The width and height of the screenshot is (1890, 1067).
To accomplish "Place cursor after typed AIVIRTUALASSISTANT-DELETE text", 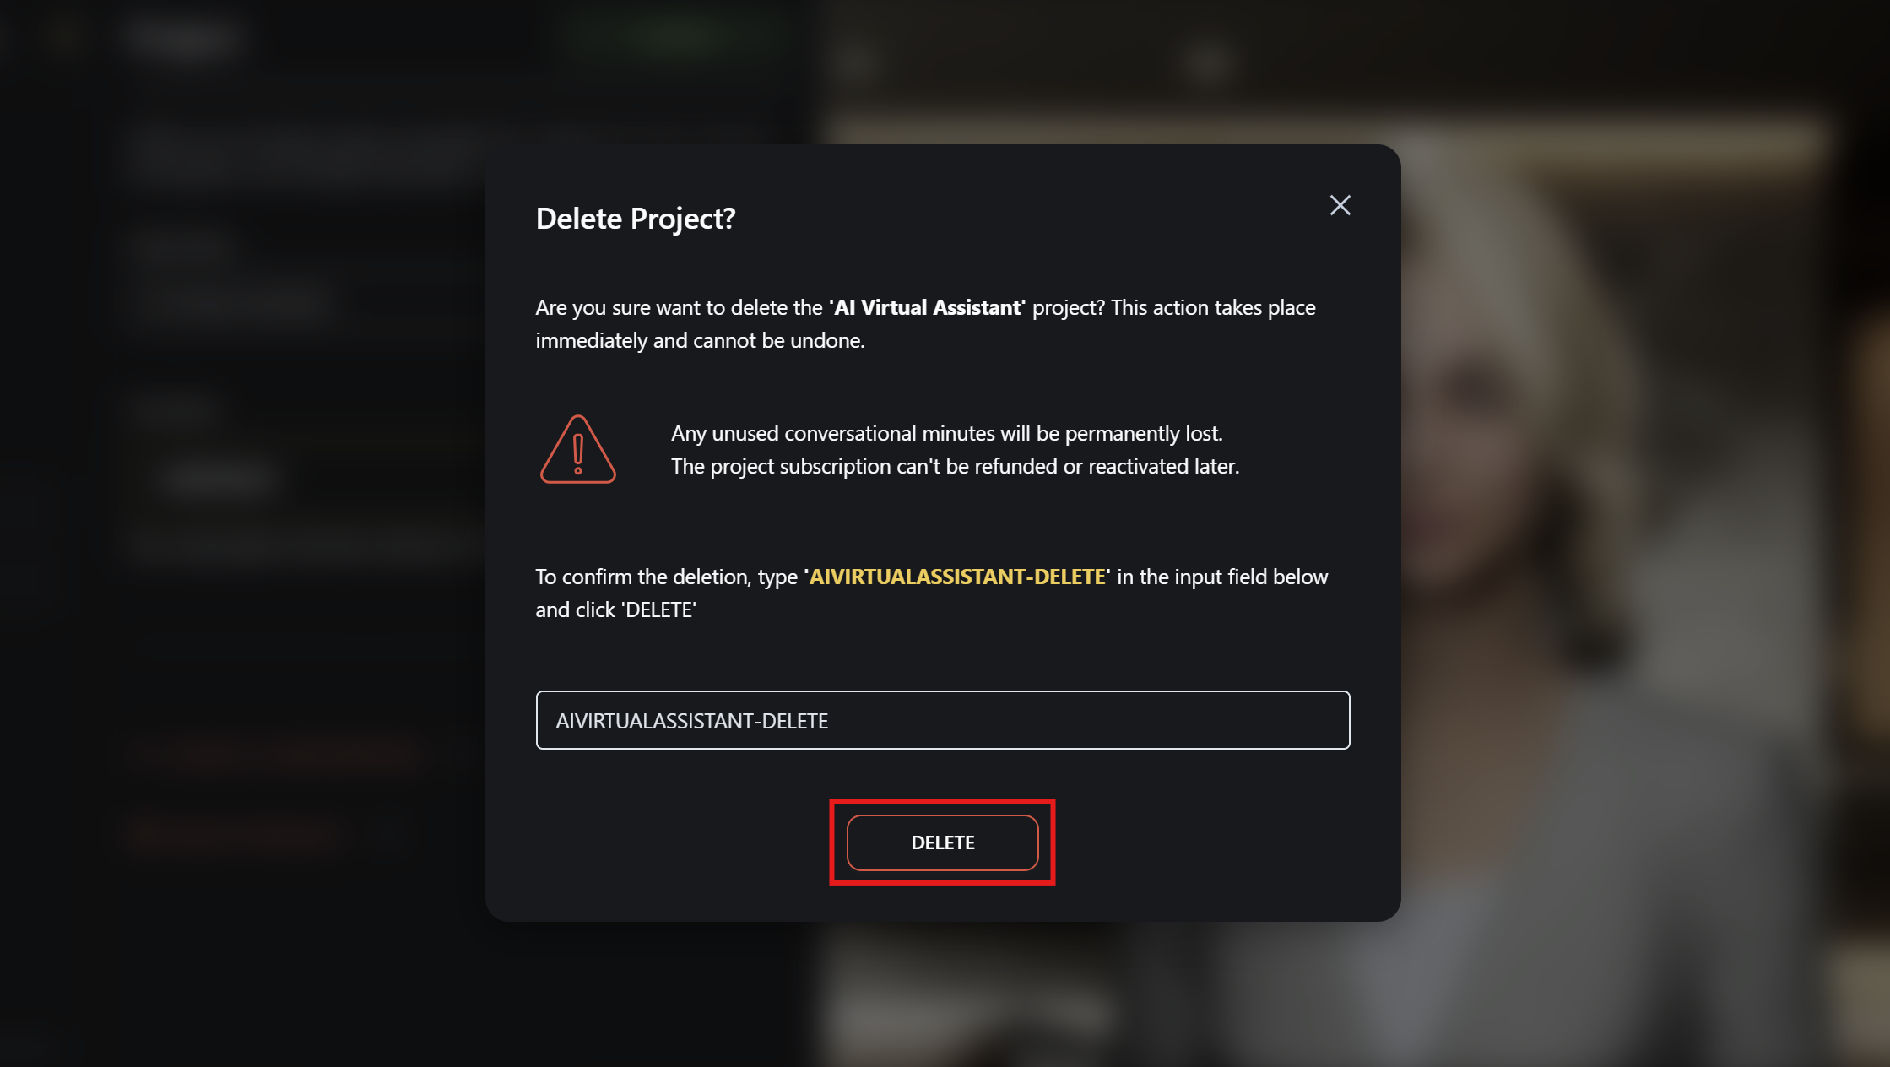I will (x=831, y=721).
